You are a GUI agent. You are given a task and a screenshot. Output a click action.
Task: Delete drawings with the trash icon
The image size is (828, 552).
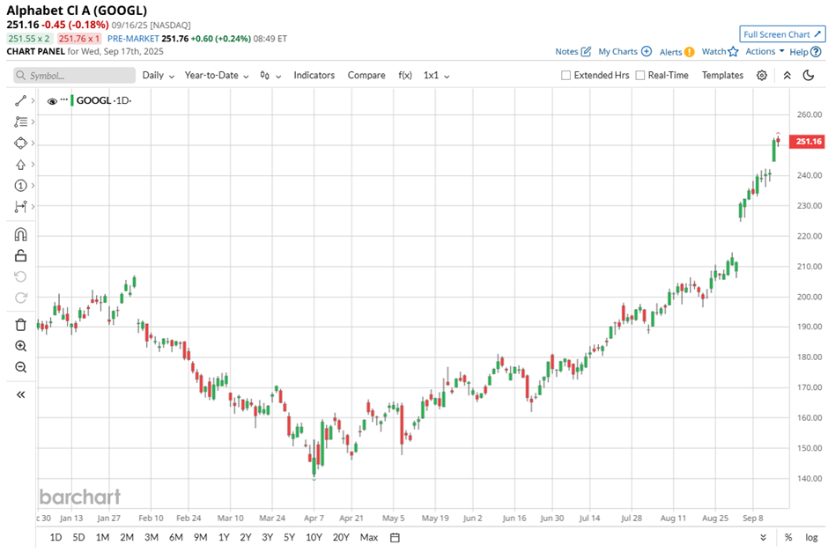click(20, 325)
